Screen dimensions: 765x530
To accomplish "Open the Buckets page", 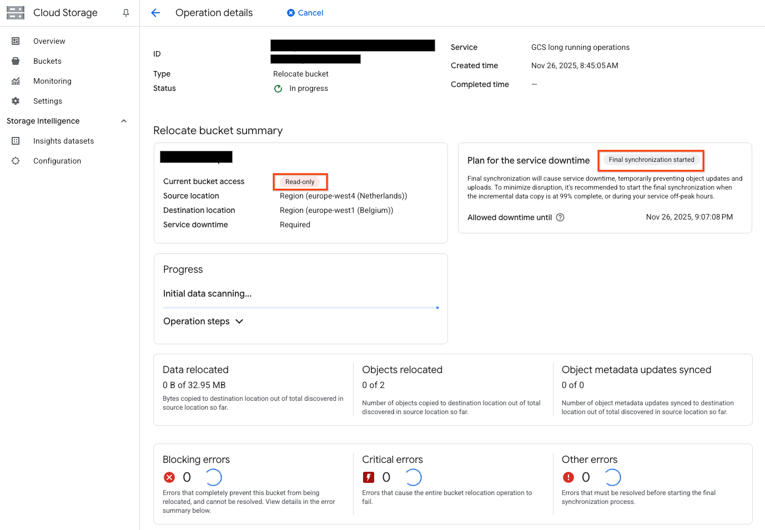I will [47, 61].
